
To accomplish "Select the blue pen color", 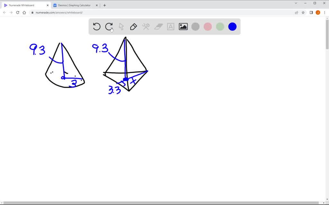I will point(232,27).
